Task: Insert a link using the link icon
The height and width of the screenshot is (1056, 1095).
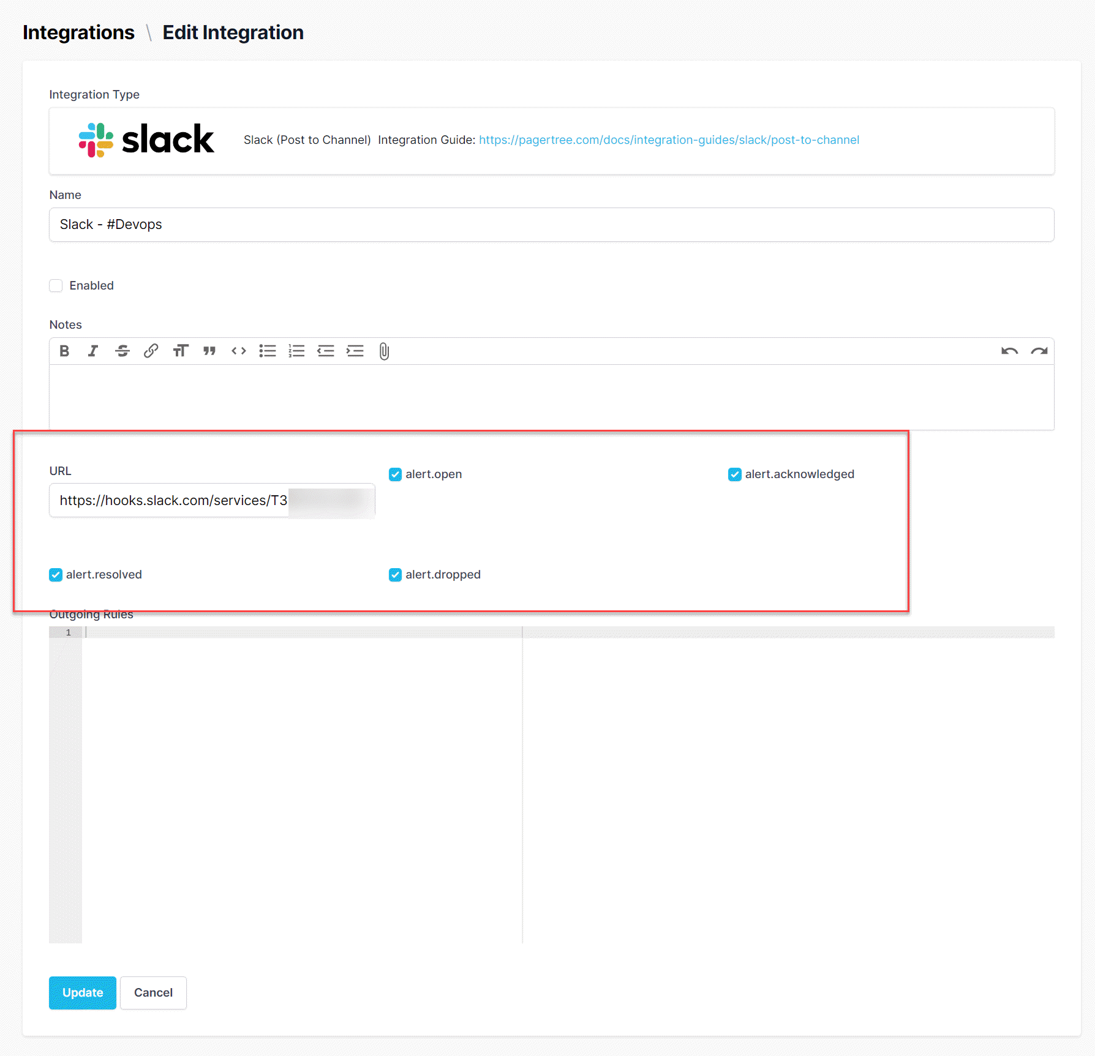Action: coord(151,351)
